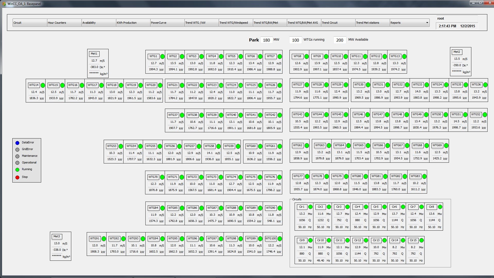Show the PowerCurve view
The height and width of the screenshot is (278, 494).
(167, 23)
